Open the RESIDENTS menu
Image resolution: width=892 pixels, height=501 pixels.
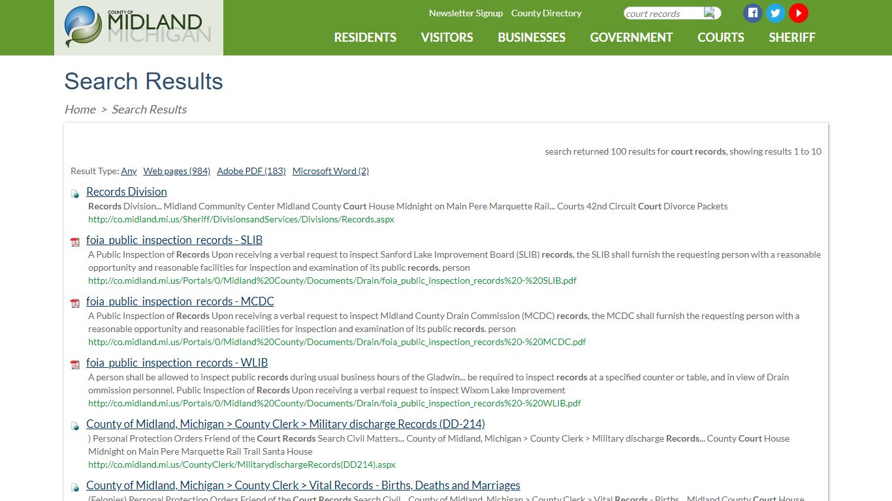tap(365, 37)
